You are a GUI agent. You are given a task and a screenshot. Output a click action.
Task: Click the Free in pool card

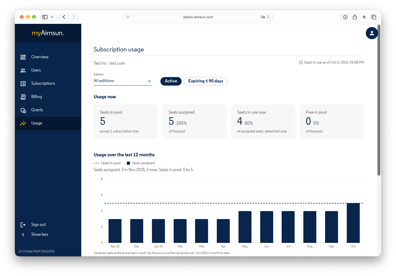point(332,122)
